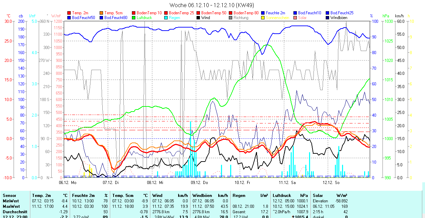Screen dimensions: 425x218
Task: Click the cyan Regen legend square
Action: click(166, 17)
